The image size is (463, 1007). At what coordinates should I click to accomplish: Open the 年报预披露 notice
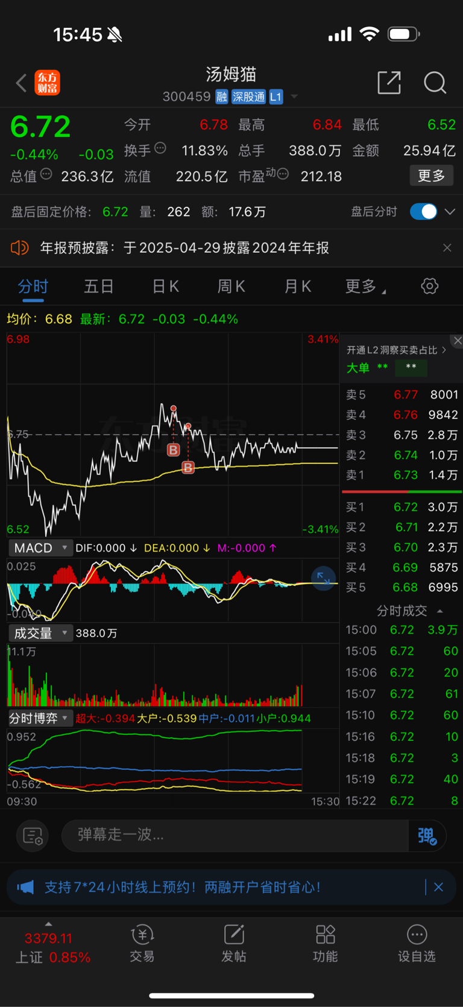184,248
